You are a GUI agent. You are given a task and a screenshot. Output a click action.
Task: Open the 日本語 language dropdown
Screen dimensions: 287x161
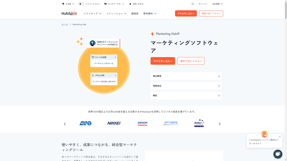(68, 4)
